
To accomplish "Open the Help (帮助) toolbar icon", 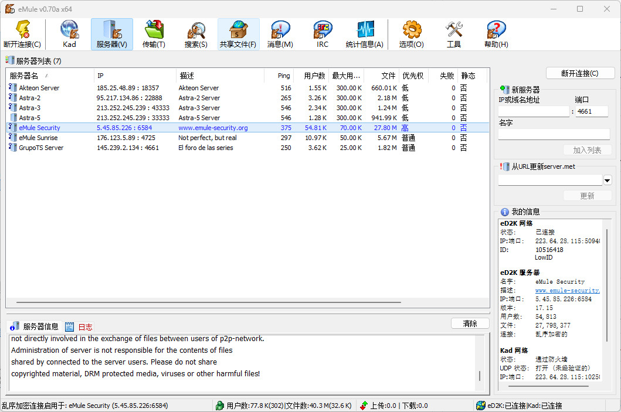I will 496,34.
